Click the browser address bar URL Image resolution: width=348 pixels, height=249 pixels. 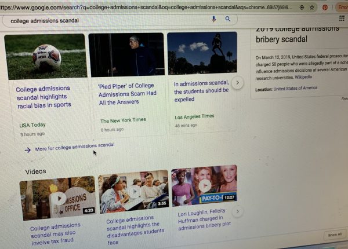146,8
